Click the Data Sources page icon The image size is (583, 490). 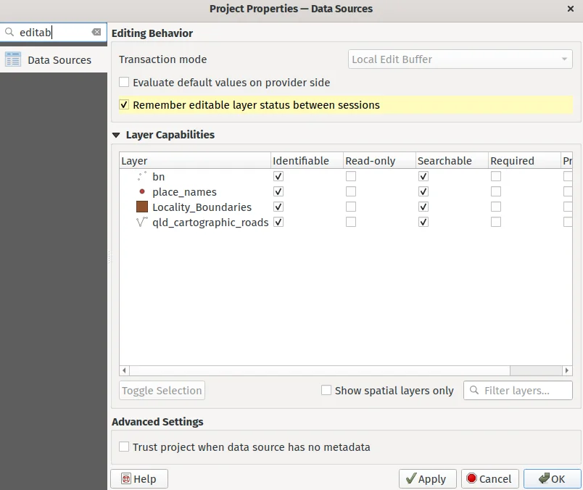[x=13, y=60]
